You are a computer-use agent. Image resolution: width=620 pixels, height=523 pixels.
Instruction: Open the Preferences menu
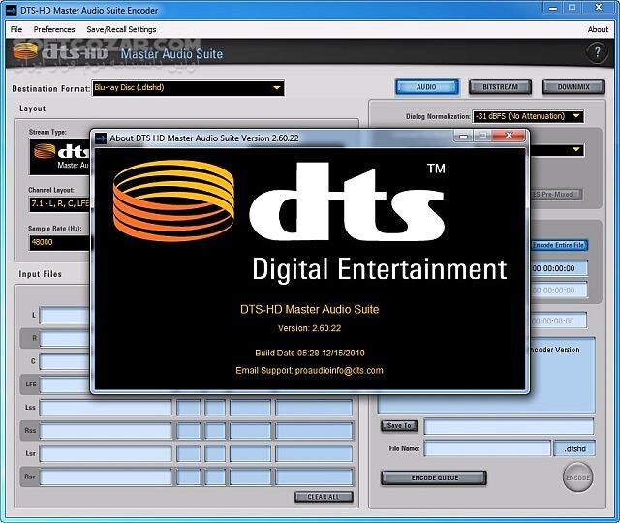[54, 29]
